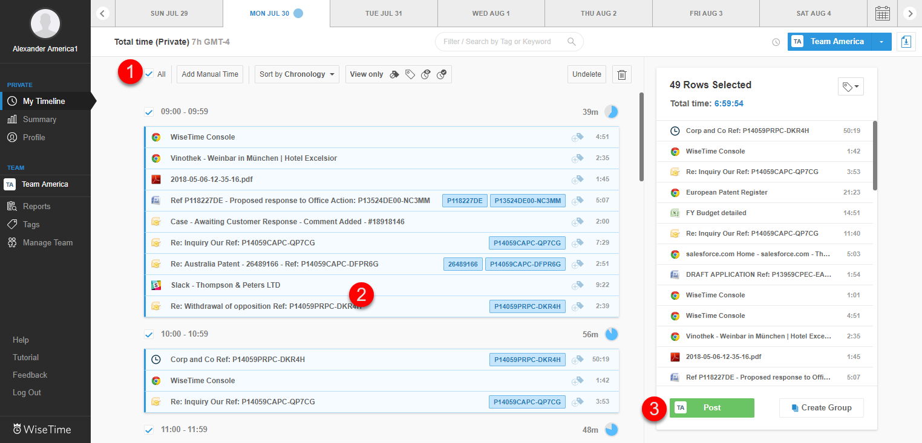Viewport: 922px width, 443px height.
Task: Click main timeline scrollbar thumb
Action: (641, 137)
